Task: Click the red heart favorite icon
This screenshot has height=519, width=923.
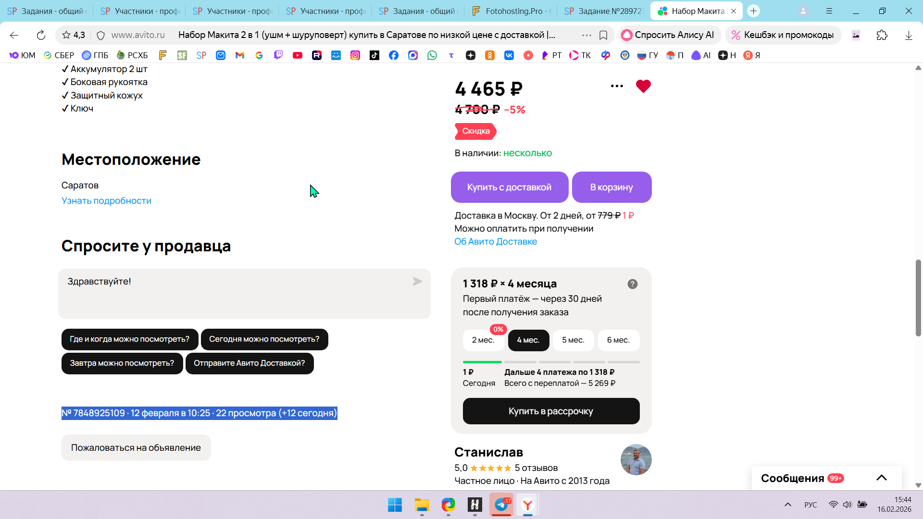Action: (643, 86)
